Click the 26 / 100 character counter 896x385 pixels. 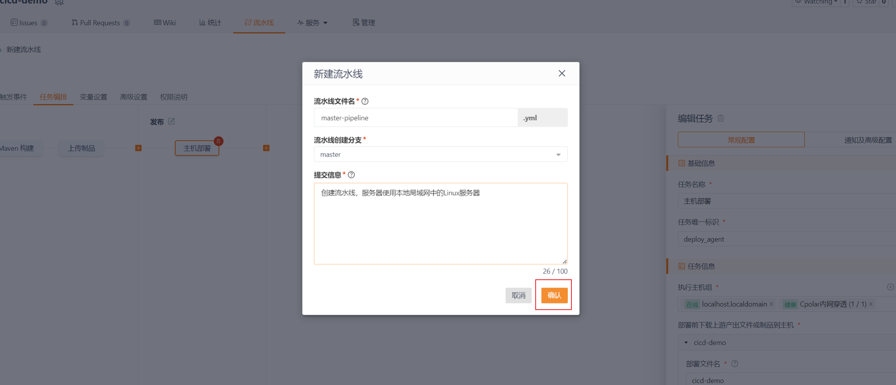(555, 271)
